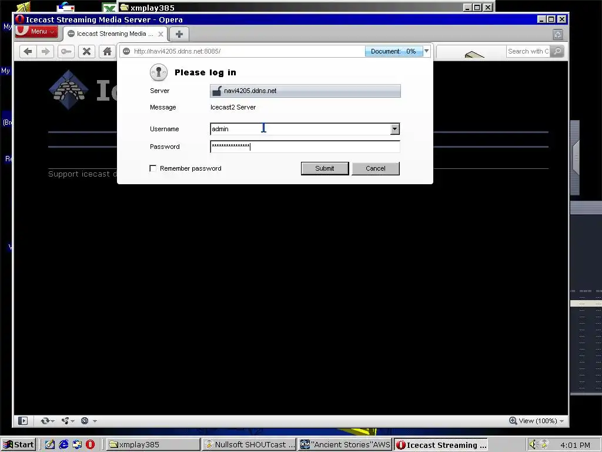The width and height of the screenshot is (602, 452).
Task: Click the search magnifier button
Action: 557,51
